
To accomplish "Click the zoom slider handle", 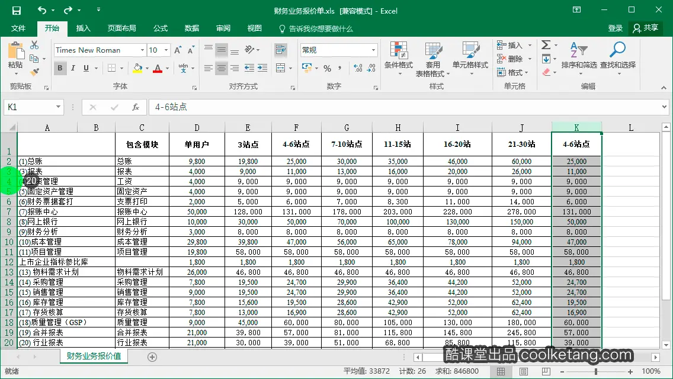I will click(x=596, y=372).
